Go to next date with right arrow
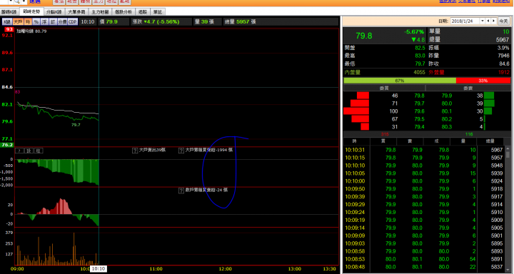The image size is (514, 274). point(494,21)
